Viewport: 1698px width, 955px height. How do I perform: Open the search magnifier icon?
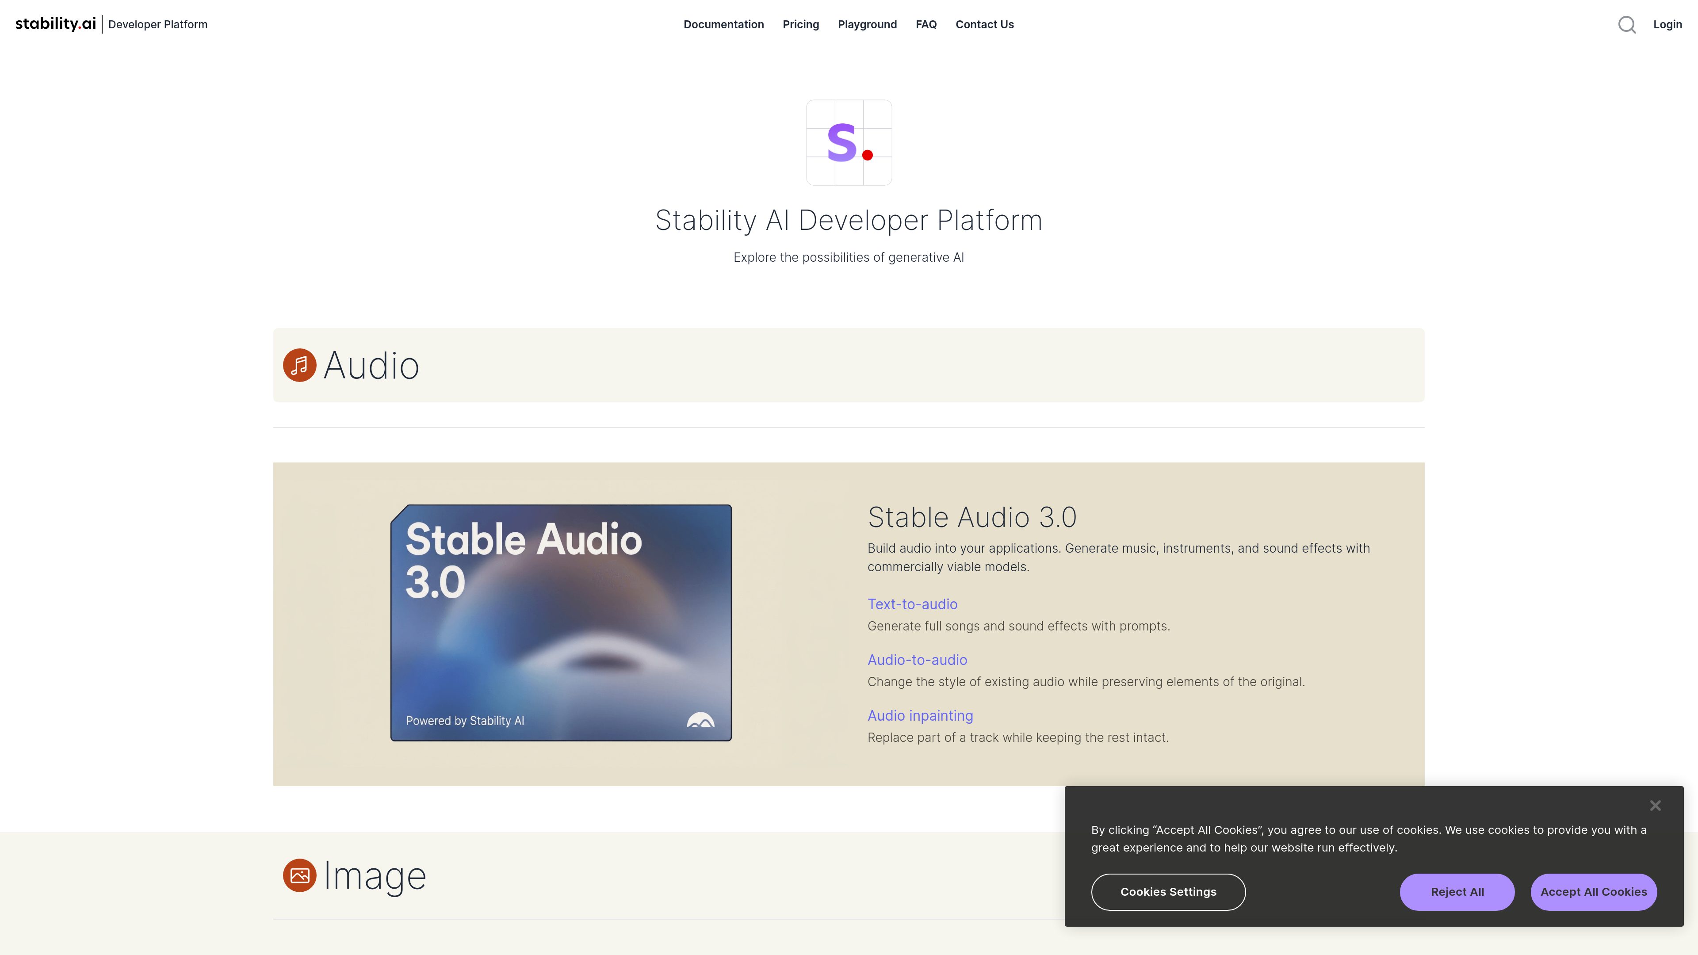tap(1627, 24)
